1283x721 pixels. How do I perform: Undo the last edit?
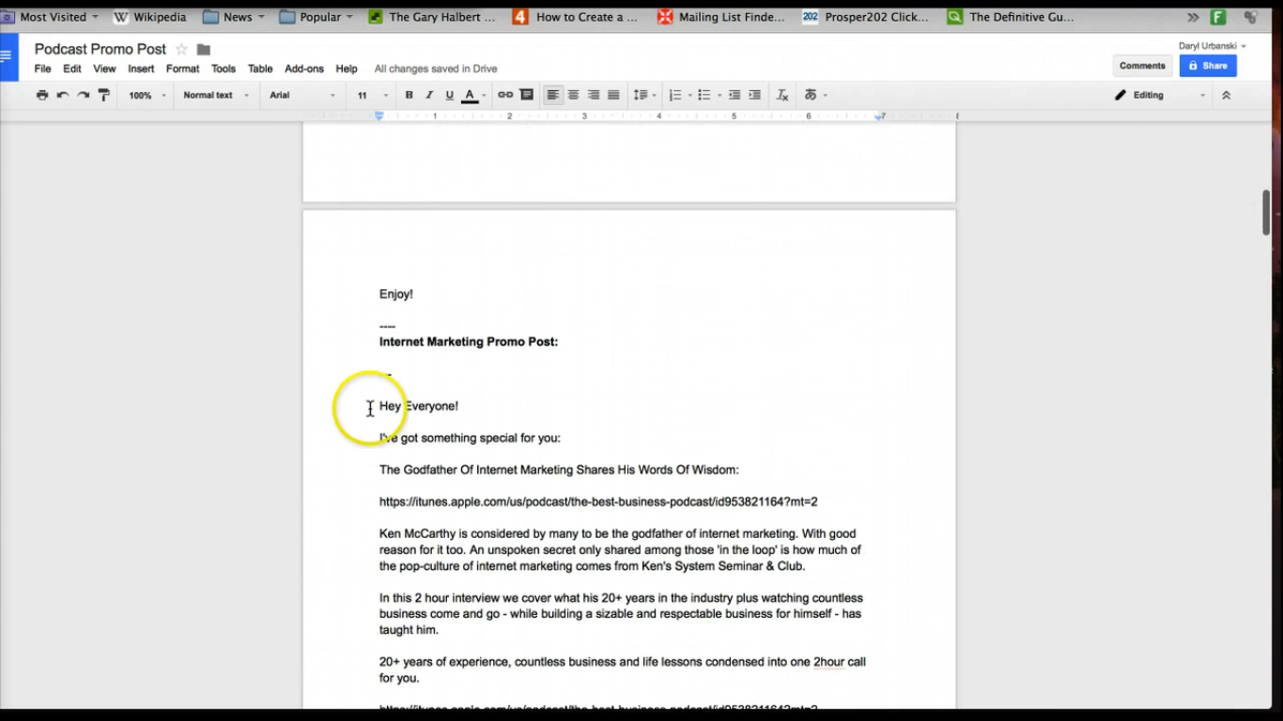click(63, 95)
